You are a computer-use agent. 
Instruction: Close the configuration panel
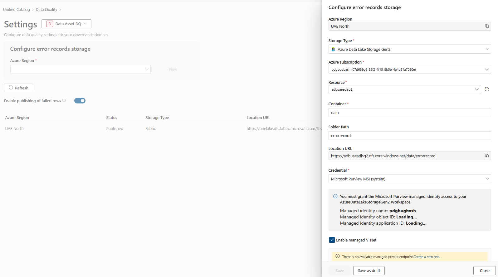pos(485,270)
